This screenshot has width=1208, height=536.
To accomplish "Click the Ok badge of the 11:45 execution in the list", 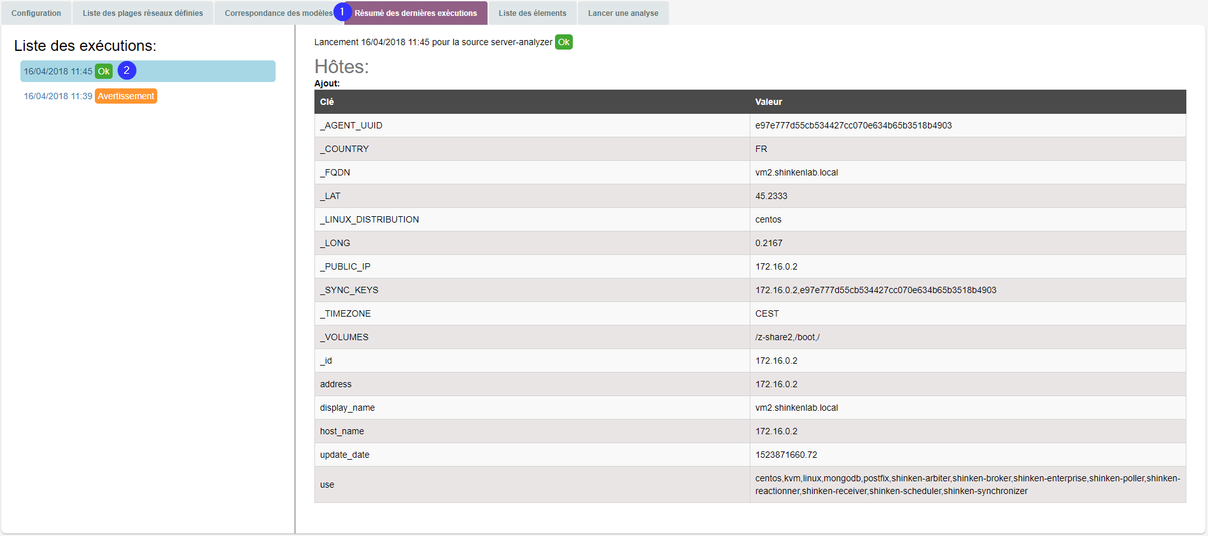I will pyautogui.click(x=104, y=71).
